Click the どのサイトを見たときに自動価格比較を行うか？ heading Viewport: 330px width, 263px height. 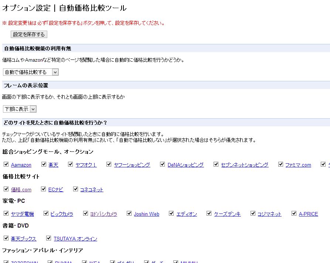[x=55, y=123]
